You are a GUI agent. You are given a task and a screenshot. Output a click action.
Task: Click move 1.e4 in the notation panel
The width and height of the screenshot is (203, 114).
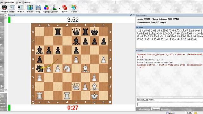[144, 31]
